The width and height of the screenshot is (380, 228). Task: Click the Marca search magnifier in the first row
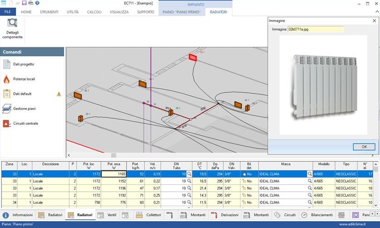click(310, 174)
